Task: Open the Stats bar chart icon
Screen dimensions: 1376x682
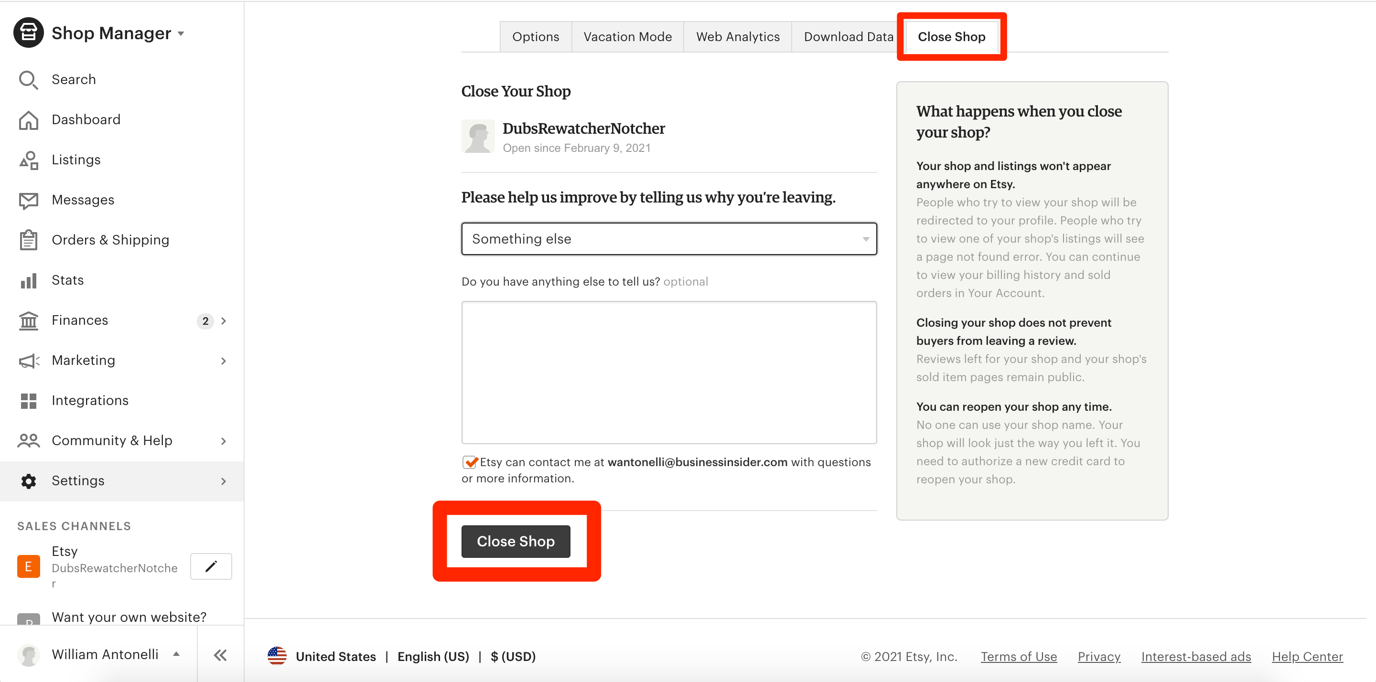Action: tap(28, 280)
